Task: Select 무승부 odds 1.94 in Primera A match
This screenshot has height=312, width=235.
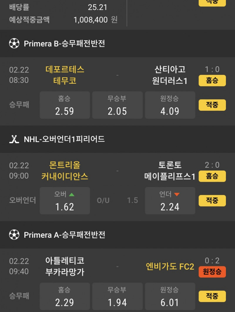Action: (117, 296)
